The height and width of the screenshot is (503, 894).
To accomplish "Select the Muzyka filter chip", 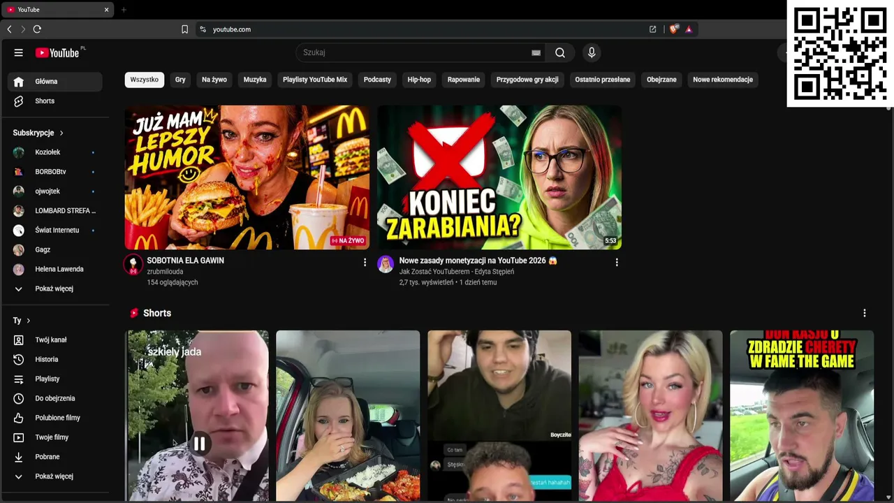I will (255, 80).
